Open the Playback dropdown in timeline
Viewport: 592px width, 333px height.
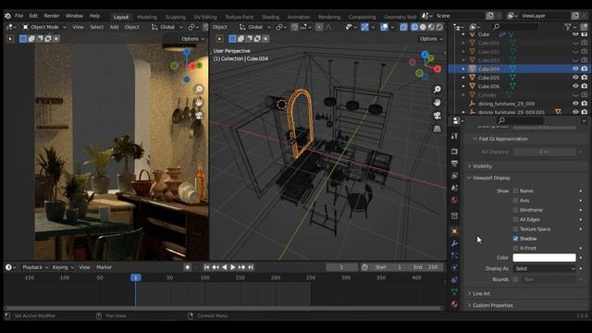coord(35,267)
